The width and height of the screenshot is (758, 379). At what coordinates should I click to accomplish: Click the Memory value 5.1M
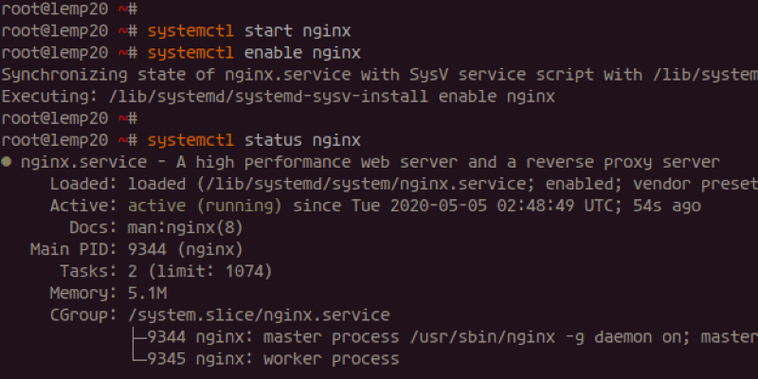coord(147,293)
